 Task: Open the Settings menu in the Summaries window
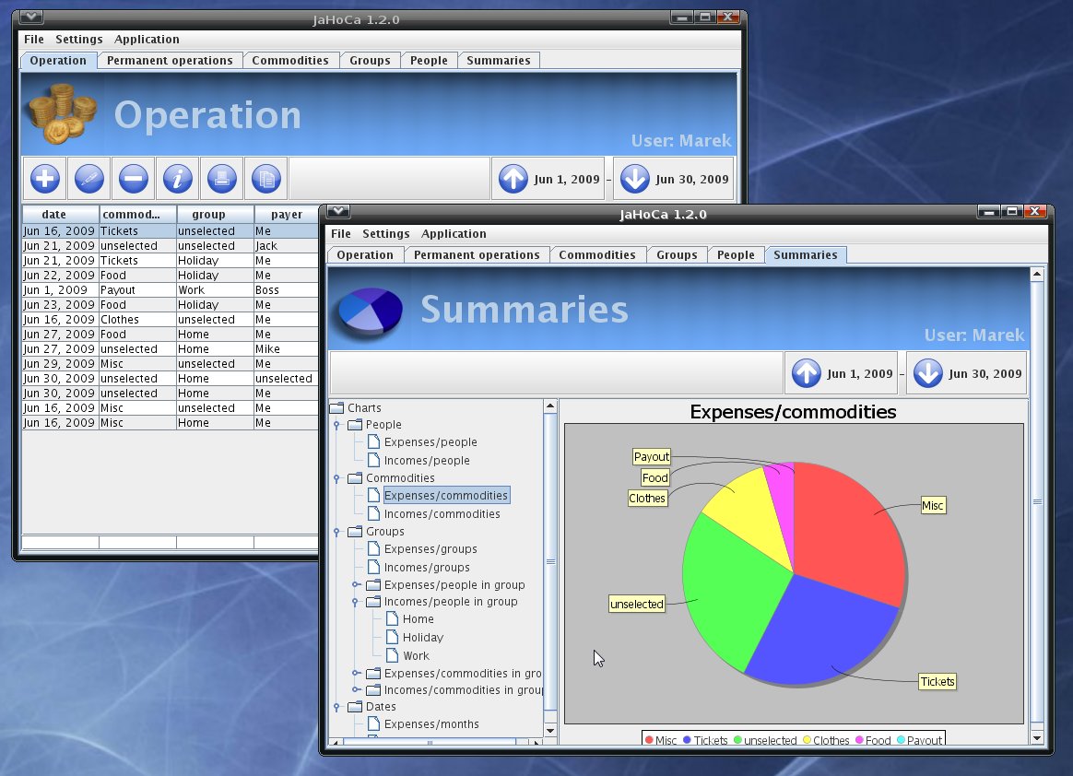point(385,234)
